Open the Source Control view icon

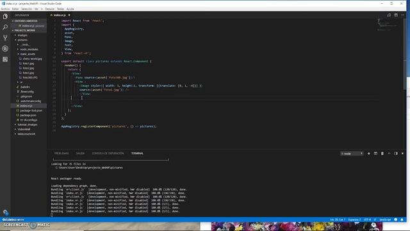point(5,38)
